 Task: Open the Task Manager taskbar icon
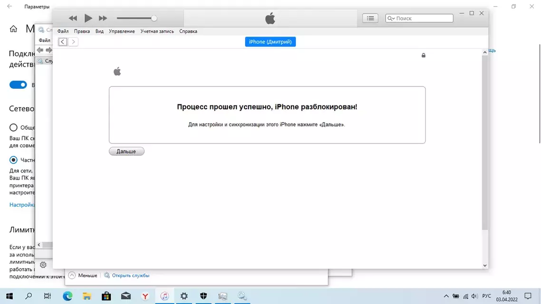pos(223,296)
